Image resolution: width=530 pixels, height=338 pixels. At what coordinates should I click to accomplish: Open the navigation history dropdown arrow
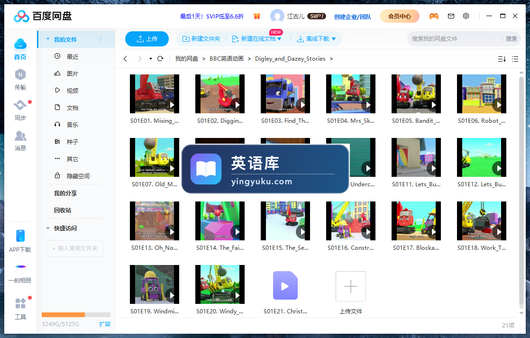pos(150,59)
